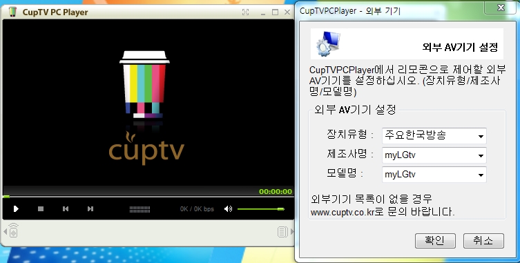The image size is (520, 263).
Task: Open the 모델명 dropdown
Action: pos(434,175)
